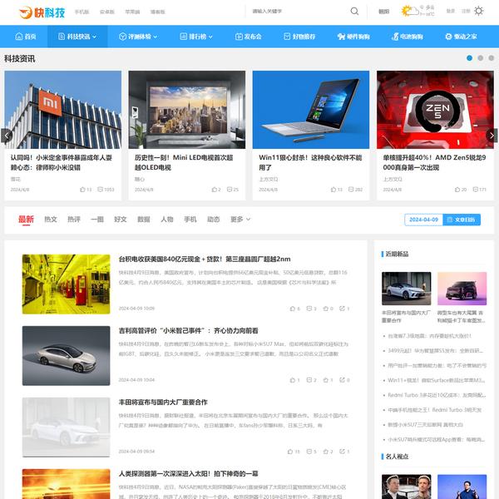Type in the keyword search field
The width and height of the screenshot is (499, 499).
pos(295,12)
